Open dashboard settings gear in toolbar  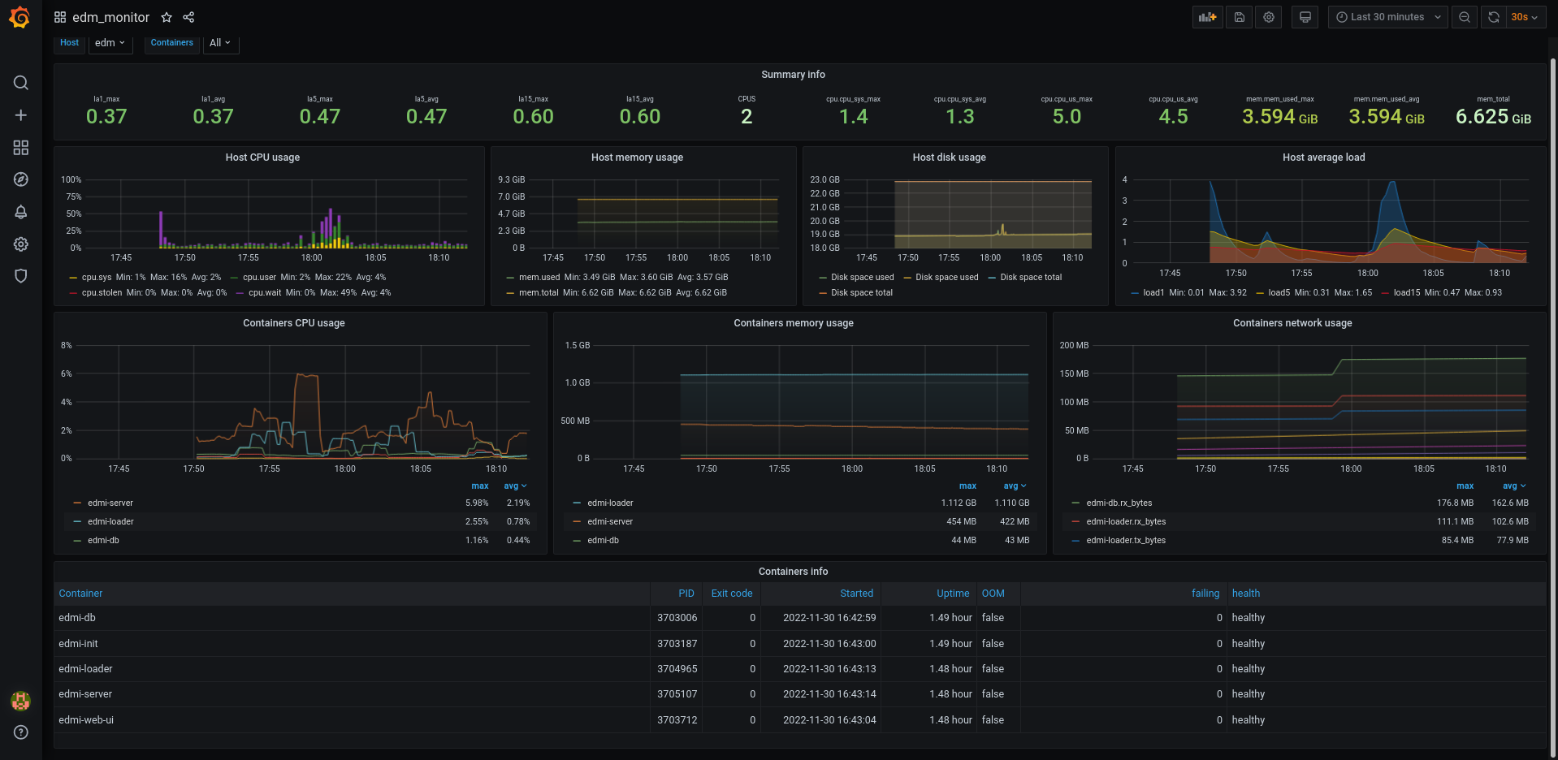pos(1269,17)
